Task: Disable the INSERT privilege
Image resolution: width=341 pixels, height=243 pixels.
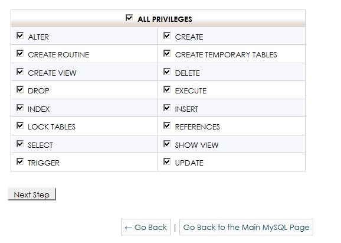Action: [x=167, y=108]
